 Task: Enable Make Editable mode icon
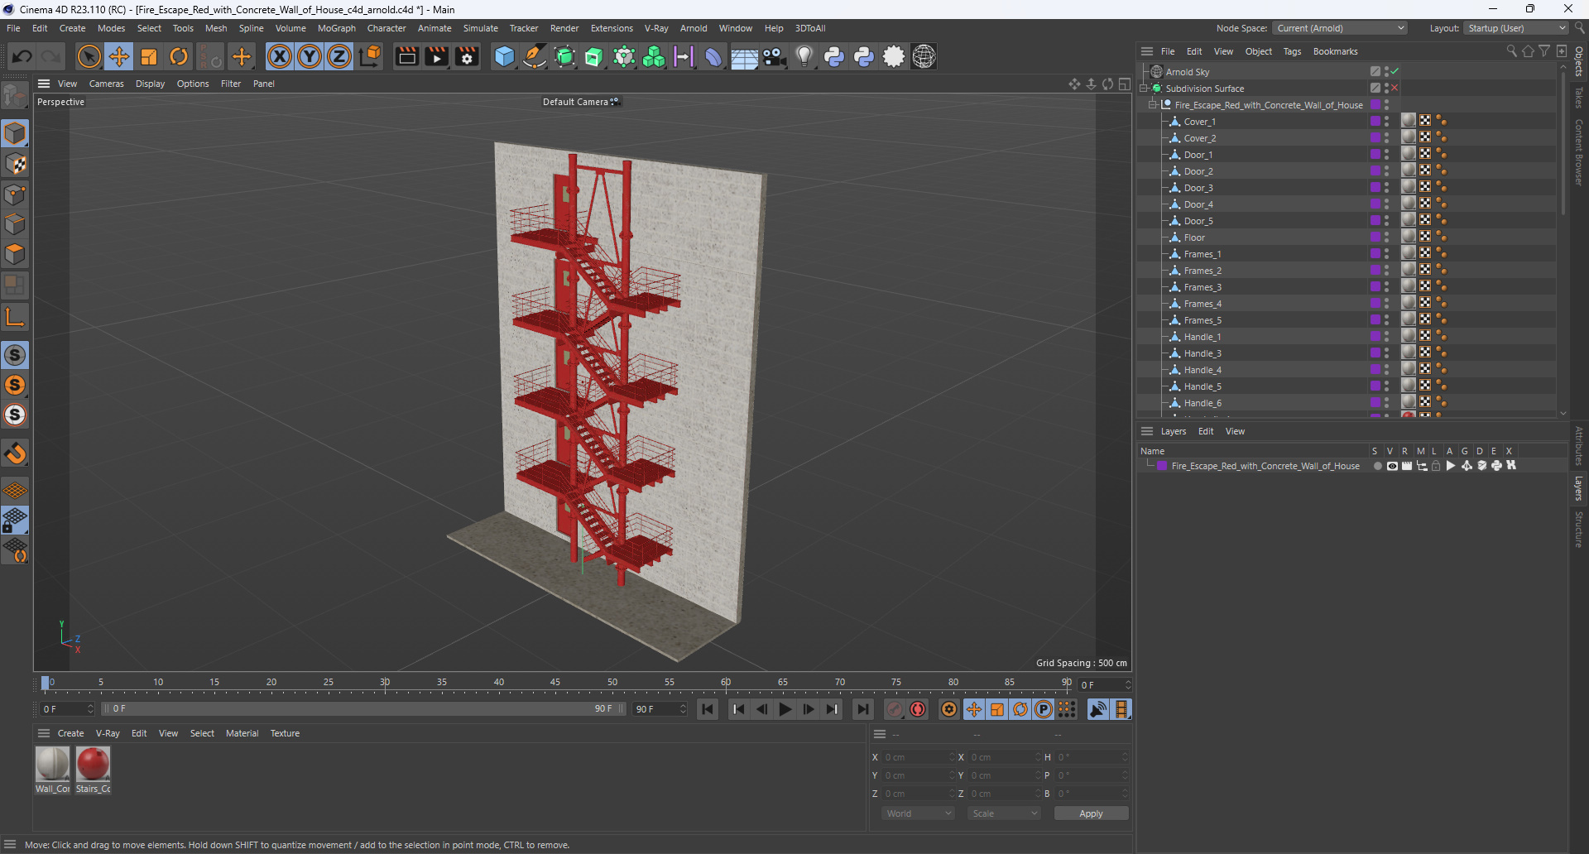(x=15, y=96)
